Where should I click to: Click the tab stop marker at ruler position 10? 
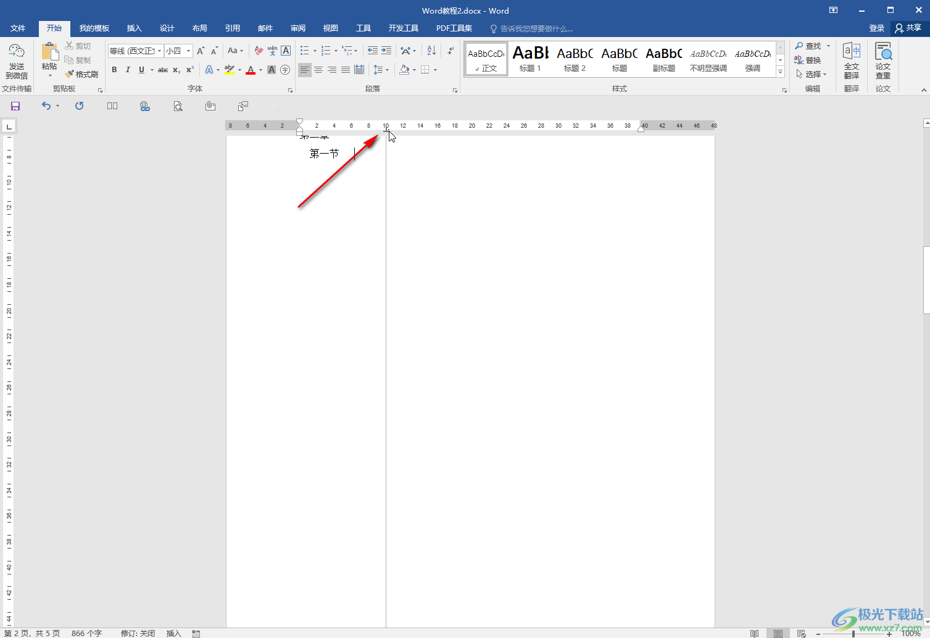(386, 129)
